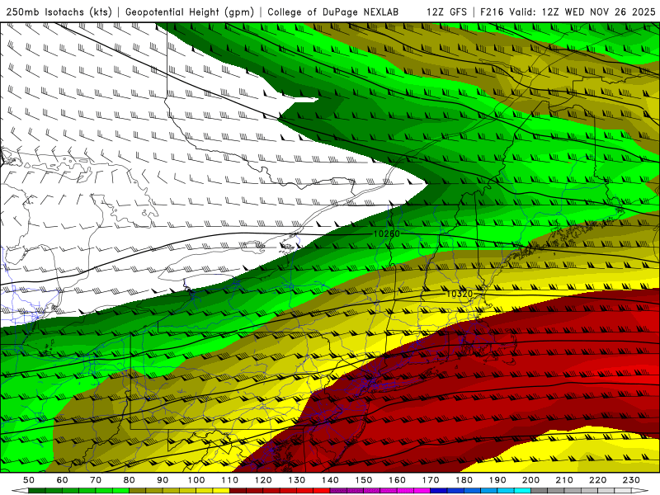Click the 200 value on the color scale
The image size is (660, 495).
pyautogui.click(x=530, y=480)
